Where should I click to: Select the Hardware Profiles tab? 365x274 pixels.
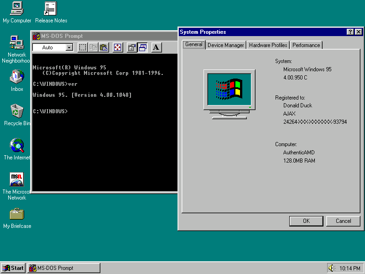pyautogui.click(x=268, y=45)
